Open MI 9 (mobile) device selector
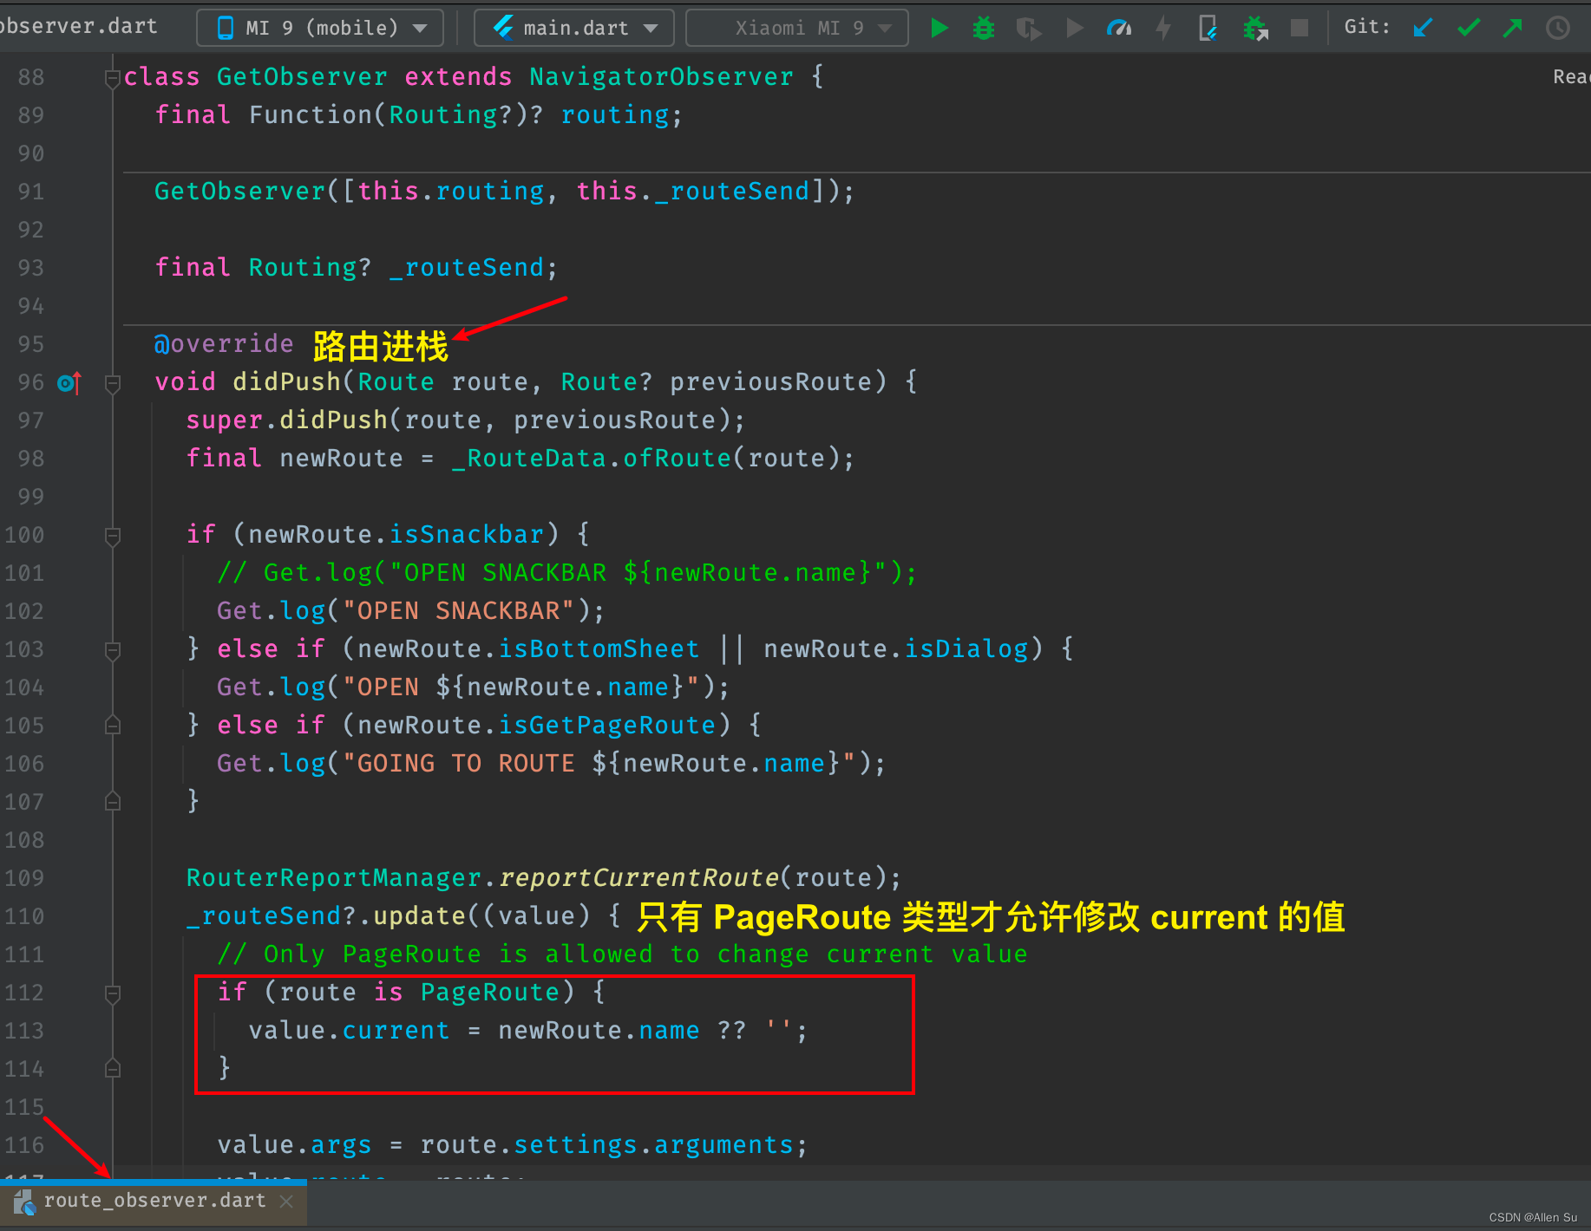1591x1231 pixels. [320, 28]
